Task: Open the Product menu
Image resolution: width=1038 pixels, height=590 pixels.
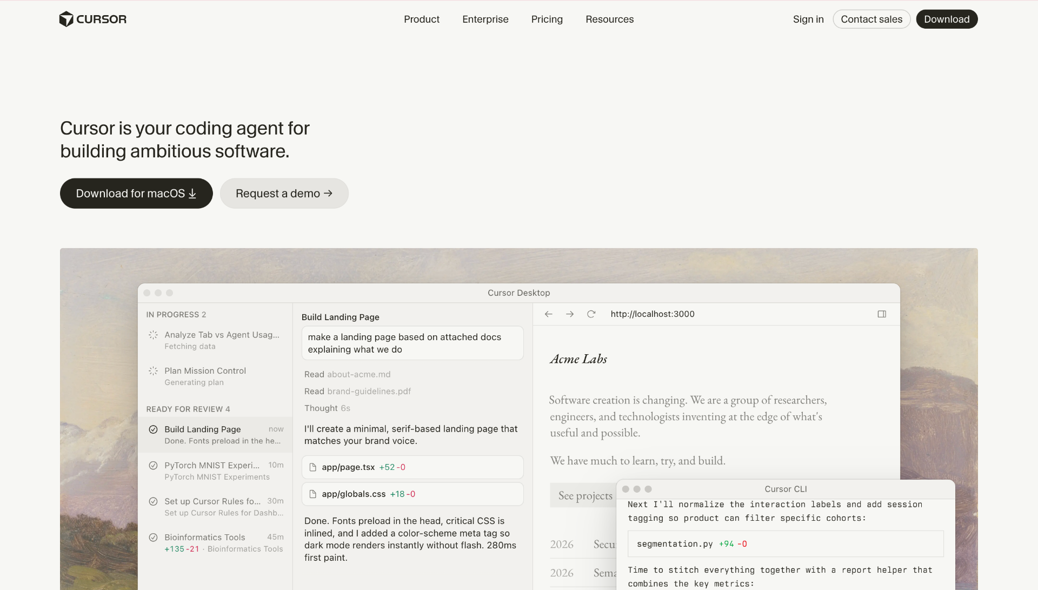Action: (x=421, y=19)
